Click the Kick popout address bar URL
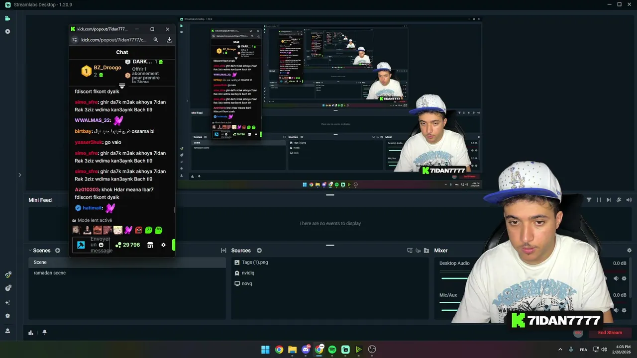The height and width of the screenshot is (358, 637). click(114, 40)
